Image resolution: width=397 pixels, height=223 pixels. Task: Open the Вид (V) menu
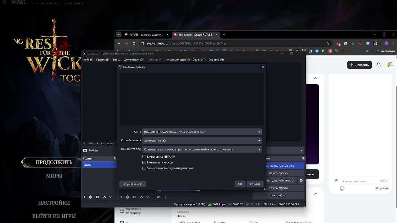(117, 59)
